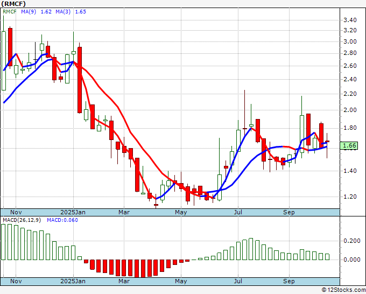This screenshot has height=294, width=366.
Task: Click the large red candle after 2025Jan
Action: 80,80
